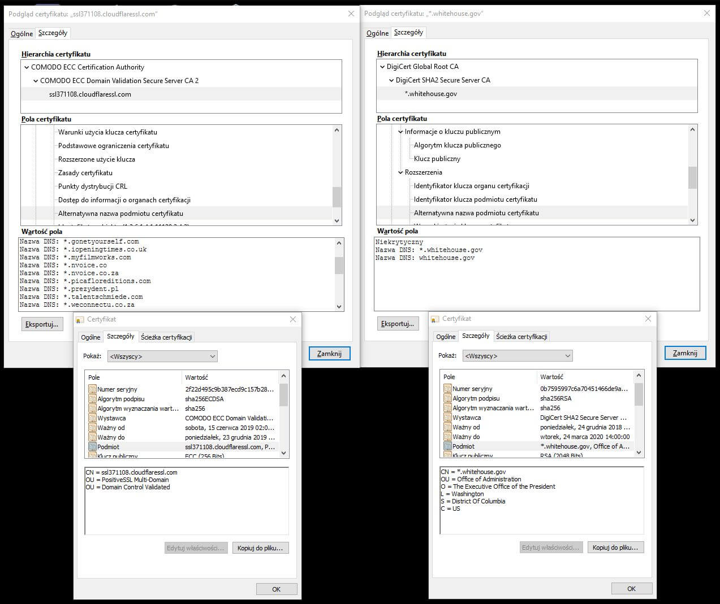
Task: Click the Numer seryjny field icon in left Certyfikat dialog
Action: coord(92,389)
